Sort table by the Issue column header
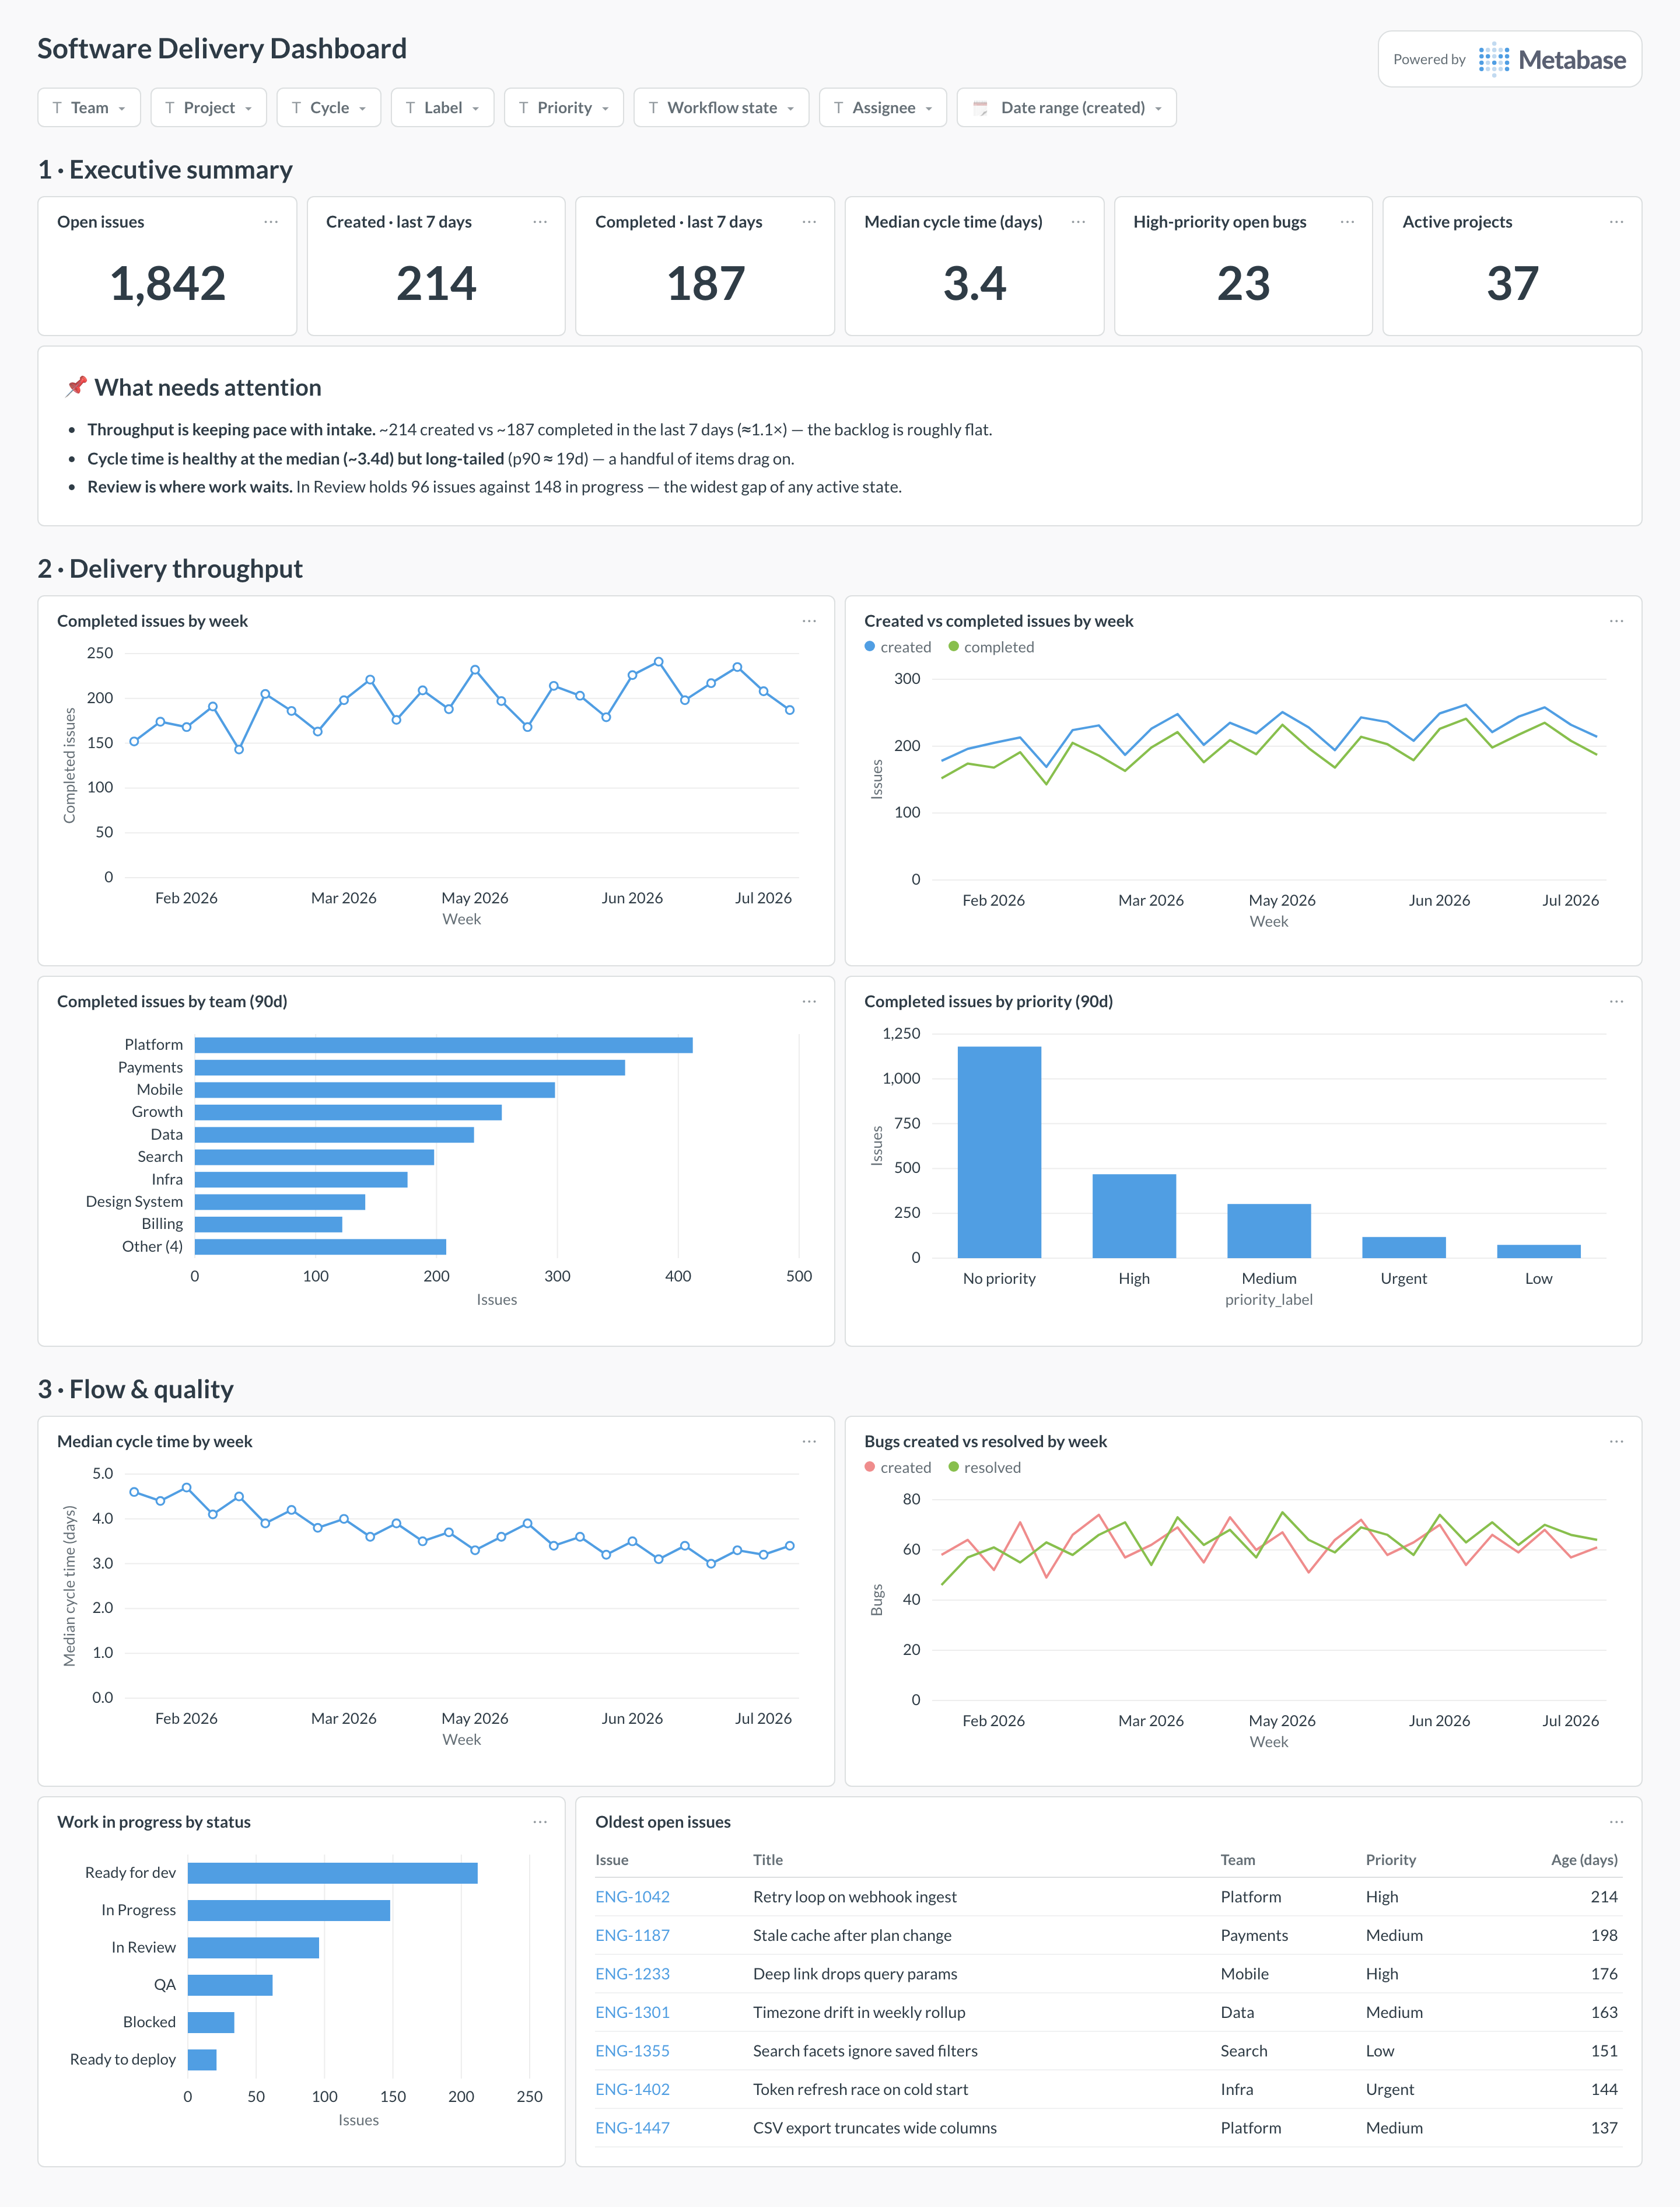The image size is (1680, 2207). click(612, 1860)
